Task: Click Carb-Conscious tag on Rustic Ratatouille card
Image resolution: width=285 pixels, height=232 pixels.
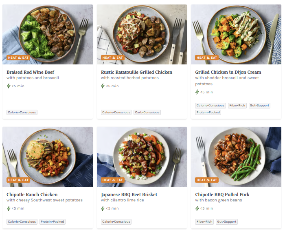Action: pos(147,112)
